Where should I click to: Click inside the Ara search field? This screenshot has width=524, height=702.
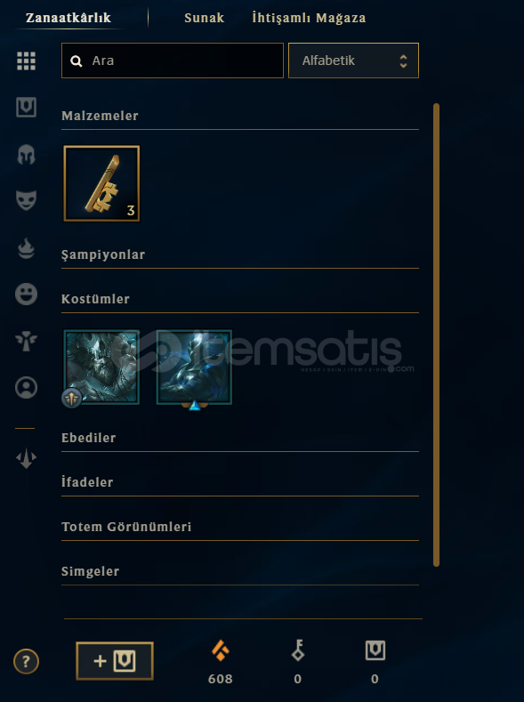(173, 61)
